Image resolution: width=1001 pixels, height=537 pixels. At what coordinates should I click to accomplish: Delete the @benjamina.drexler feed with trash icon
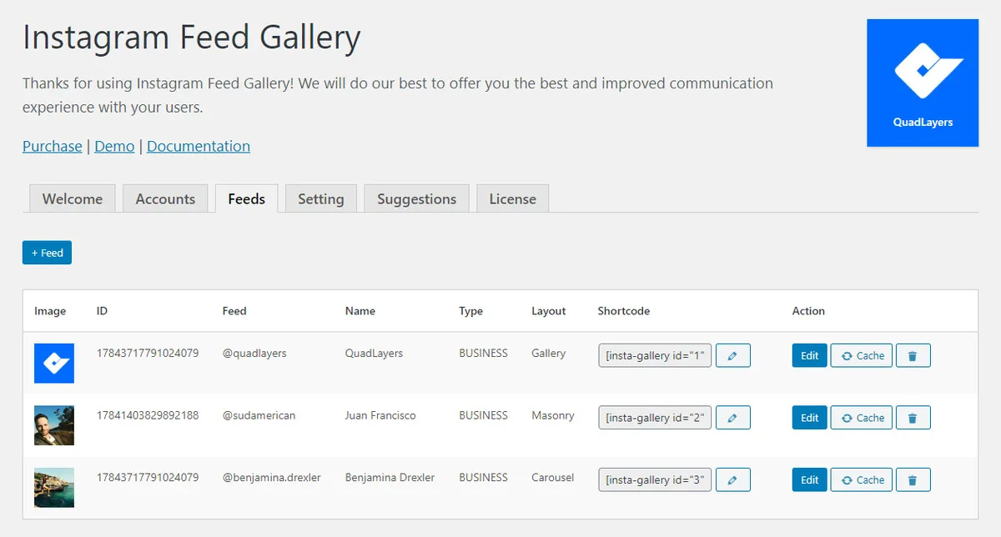(913, 479)
